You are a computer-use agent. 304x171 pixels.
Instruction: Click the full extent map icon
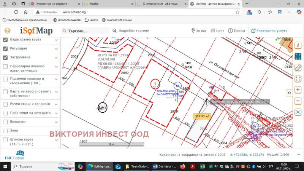pyautogui.click(x=298, y=79)
